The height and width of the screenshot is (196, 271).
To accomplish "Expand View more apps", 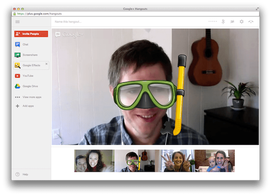I will click(32, 97).
